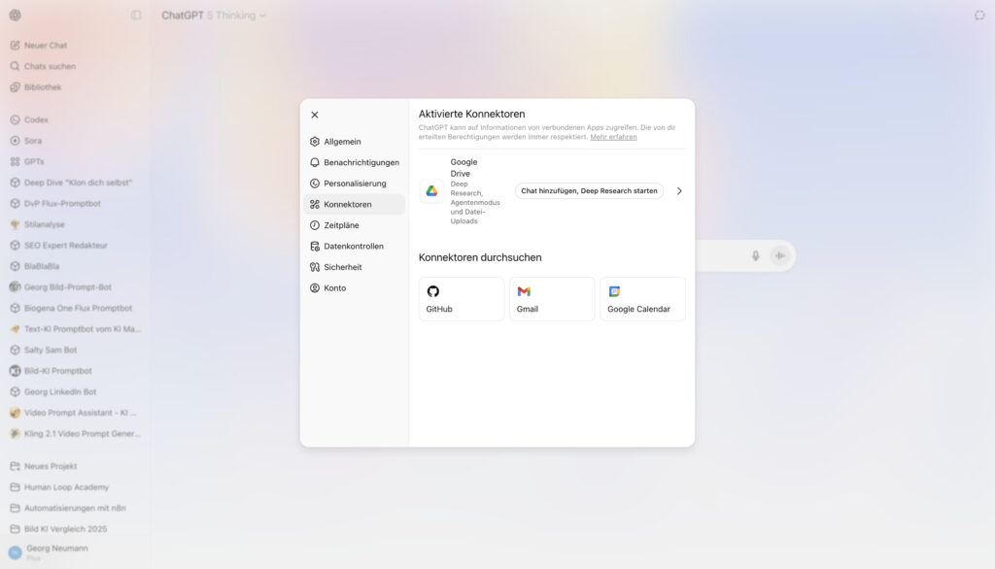
Task: Start voice mode with waveform icon
Action: [779, 255]
